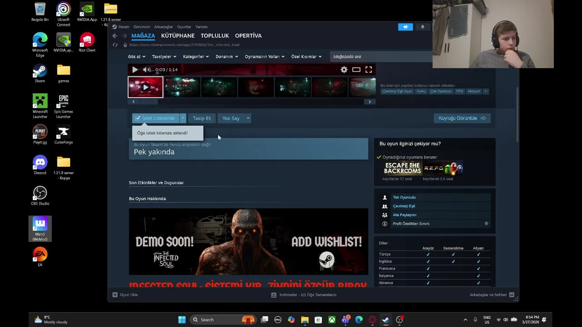This screenshot has height=327, width=582.
Task: Open Steam announcements megaphone
Action: click(406, 27)
